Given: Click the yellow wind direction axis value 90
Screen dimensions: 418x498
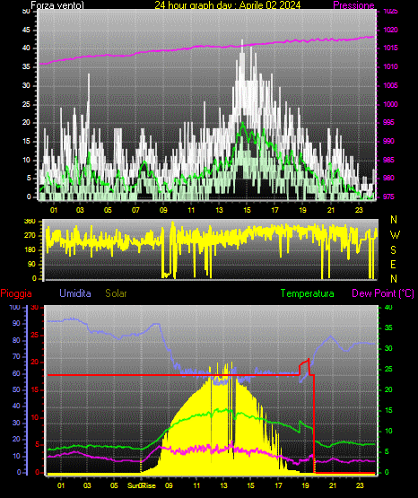Looking at the screenshot, I should pyautogui.click(x=32, y=264).
